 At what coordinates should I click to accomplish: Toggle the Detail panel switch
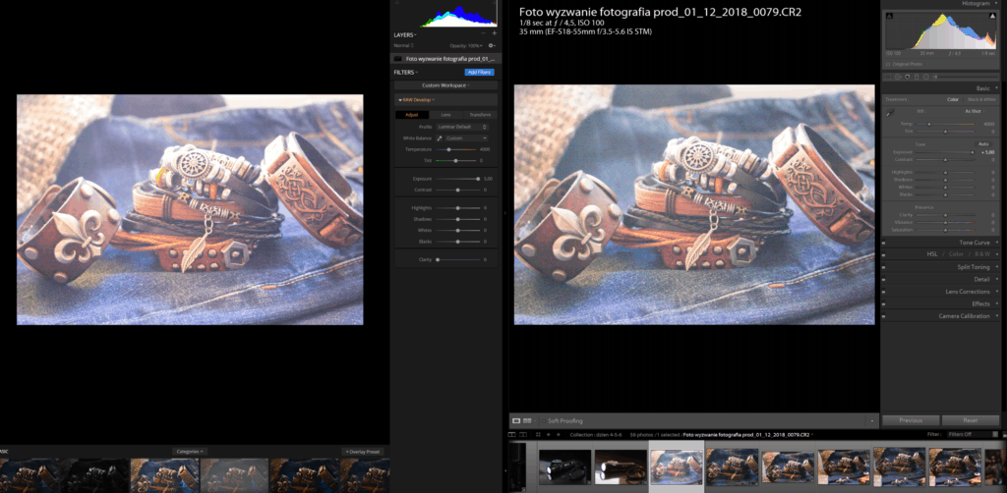[884, 279]
